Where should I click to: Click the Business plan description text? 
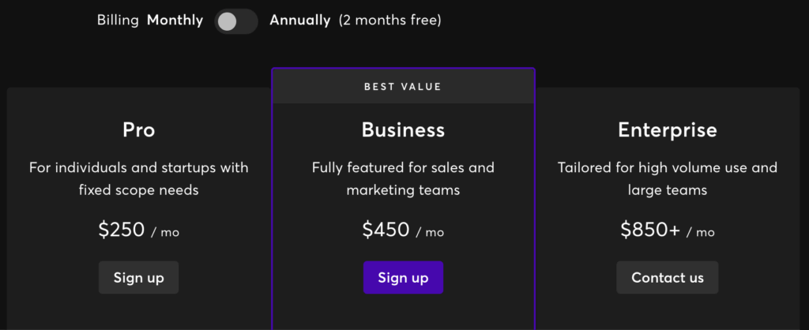[403, 178]
